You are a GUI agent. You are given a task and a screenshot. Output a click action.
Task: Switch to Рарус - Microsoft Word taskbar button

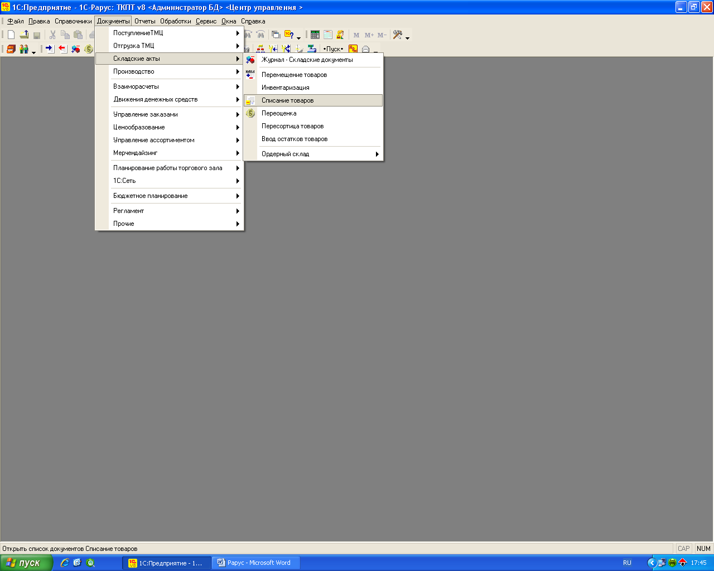click(255, 563)
